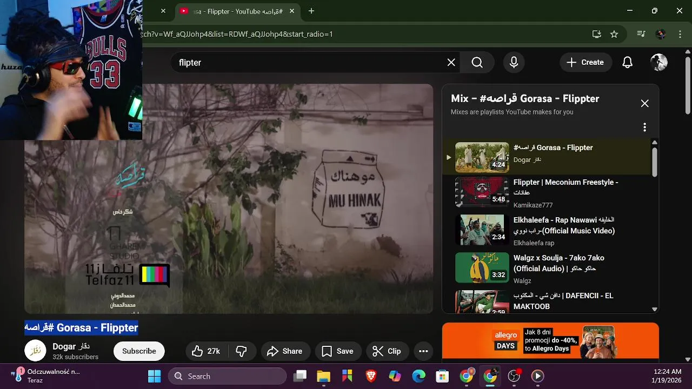The image size is (692, 389).
Task: Open more actions ellipsis beside Clip
Action: 423,351
